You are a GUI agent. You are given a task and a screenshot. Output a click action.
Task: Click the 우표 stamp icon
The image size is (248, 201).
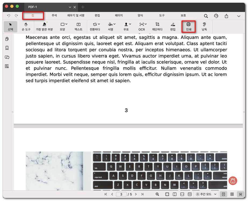tap(126, 24)
